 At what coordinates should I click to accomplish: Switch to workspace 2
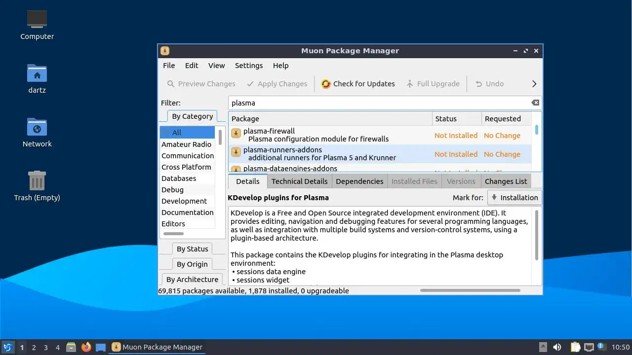(34, 348)
